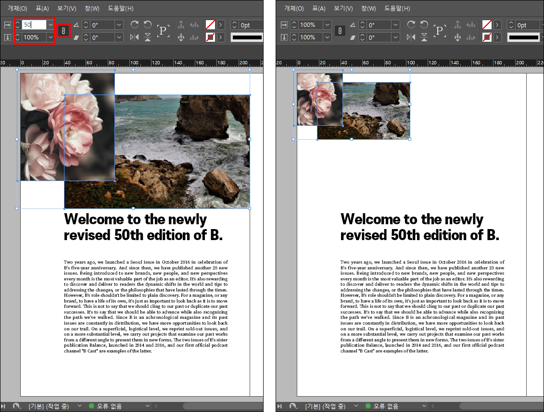This screenshot has width=544, height=412.
Task: Click stroke style black line preview, left window
Action: coord(247,37)
